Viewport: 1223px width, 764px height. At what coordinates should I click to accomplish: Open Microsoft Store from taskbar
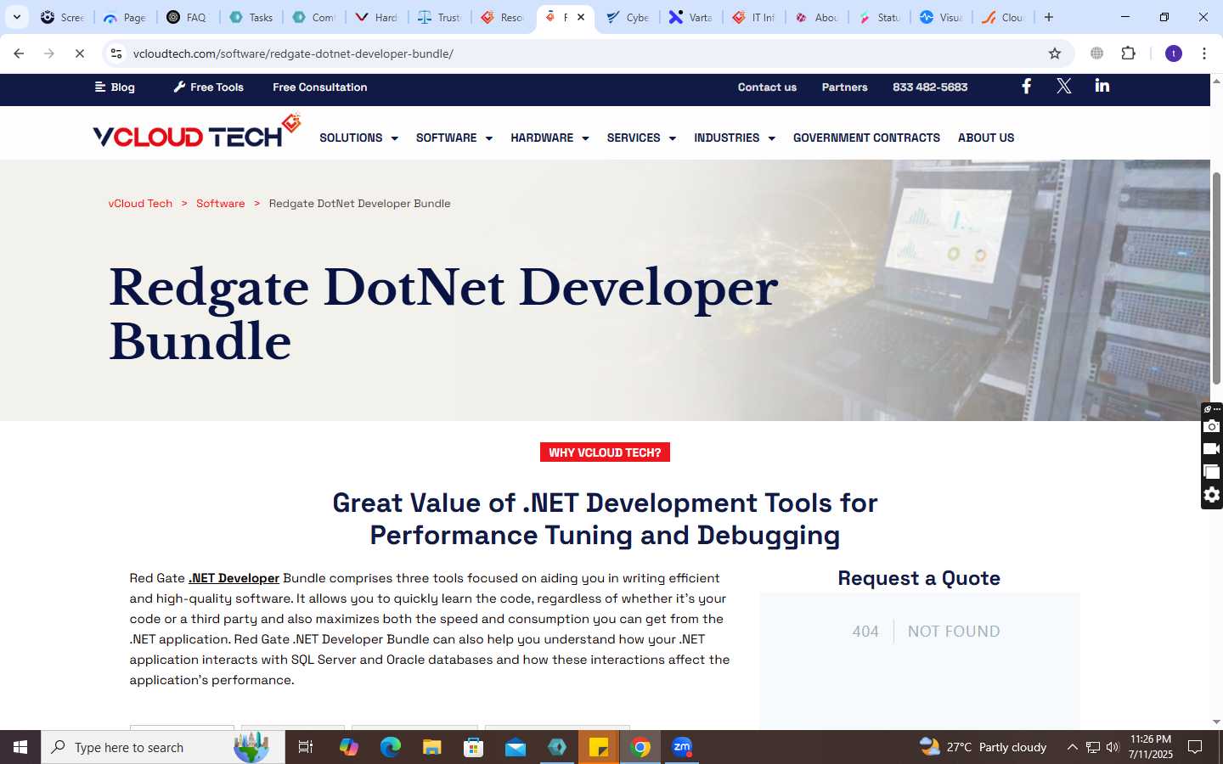pos(474,747)
